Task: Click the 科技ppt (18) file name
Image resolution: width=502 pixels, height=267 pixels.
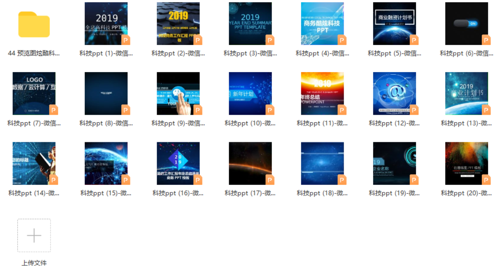Action: point(322,193)
